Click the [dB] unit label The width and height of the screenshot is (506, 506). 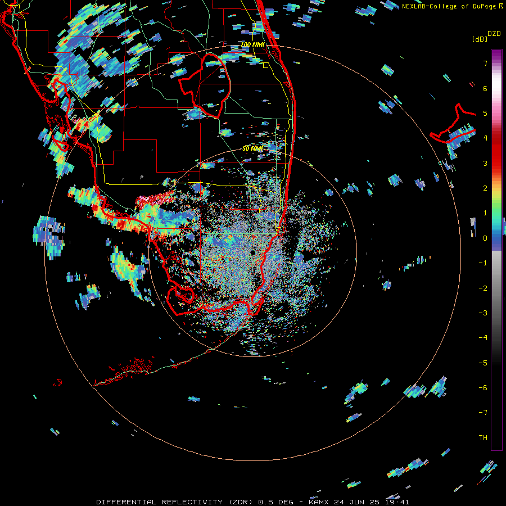click(480, 39)
